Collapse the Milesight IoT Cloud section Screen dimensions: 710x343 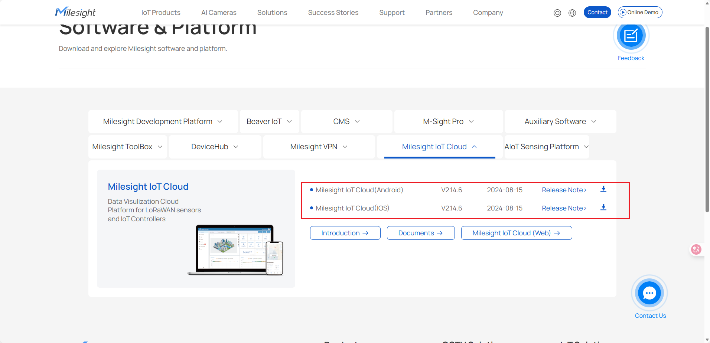(439, 147)
